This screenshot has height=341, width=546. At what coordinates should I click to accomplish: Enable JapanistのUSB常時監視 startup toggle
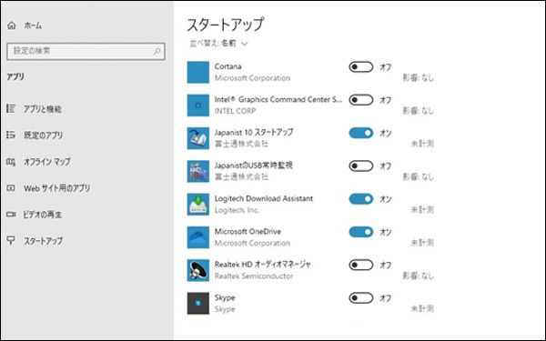tap(361, 166)
